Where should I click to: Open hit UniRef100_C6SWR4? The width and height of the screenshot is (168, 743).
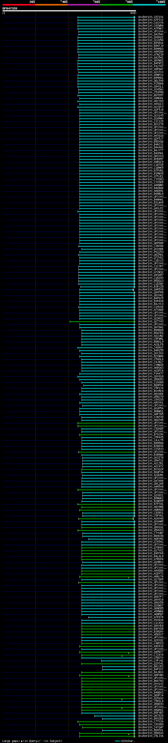pos(151,26)
